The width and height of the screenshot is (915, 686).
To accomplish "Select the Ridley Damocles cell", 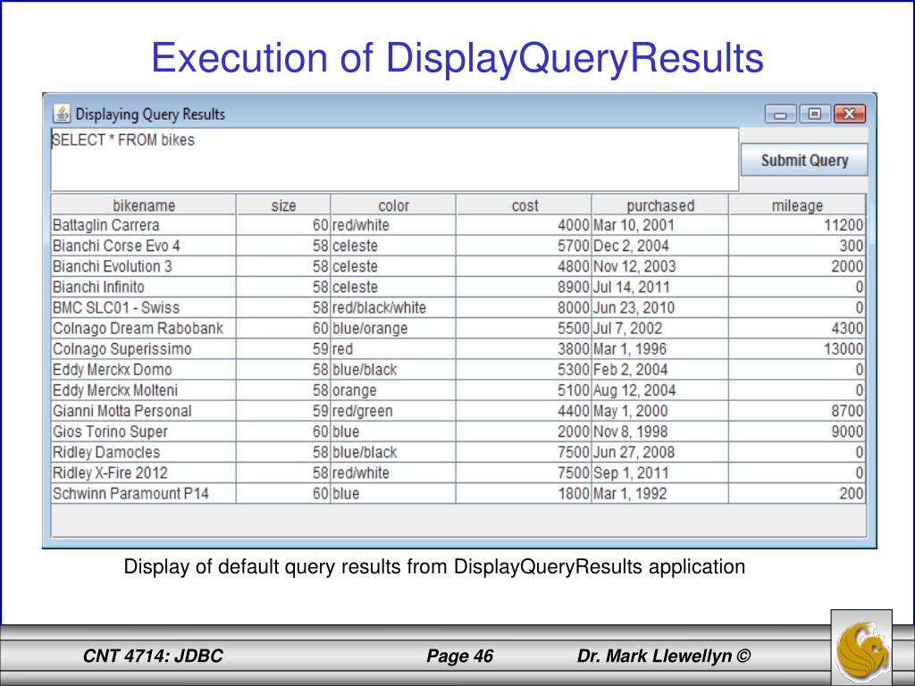I will coord(144,452).
